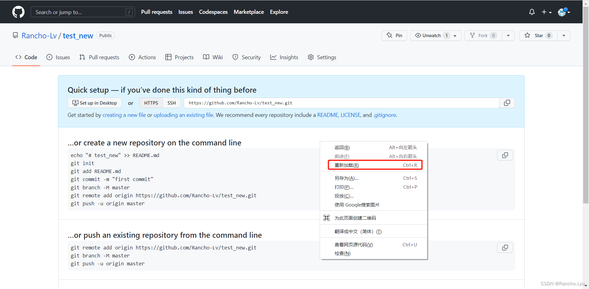The width and height of the screenshot is (589, 289).
Task: Copy the create-new-repository commands
Action: (x=505, y=156)
